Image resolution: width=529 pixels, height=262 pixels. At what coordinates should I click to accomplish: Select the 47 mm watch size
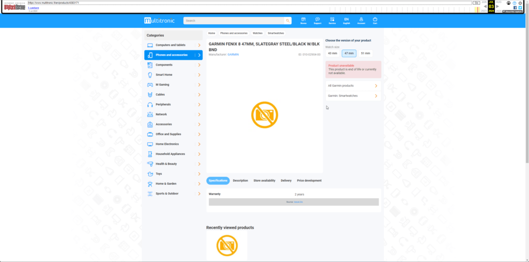click(349, 53)
